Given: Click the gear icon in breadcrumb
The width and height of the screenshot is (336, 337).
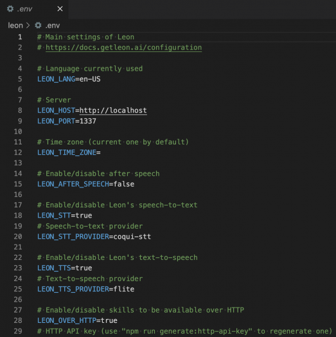Looking at the screenshot, I should coord(38,26).
